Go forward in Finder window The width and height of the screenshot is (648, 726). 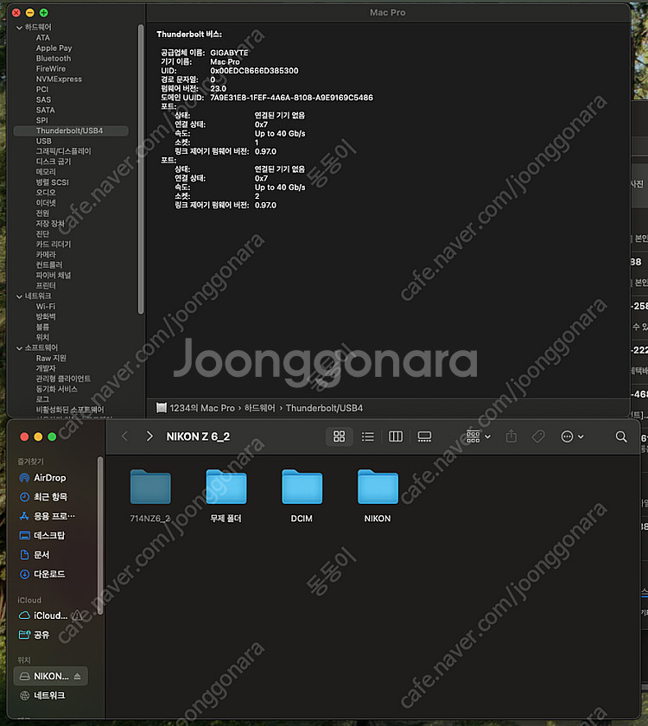click(x=149, y=436)
